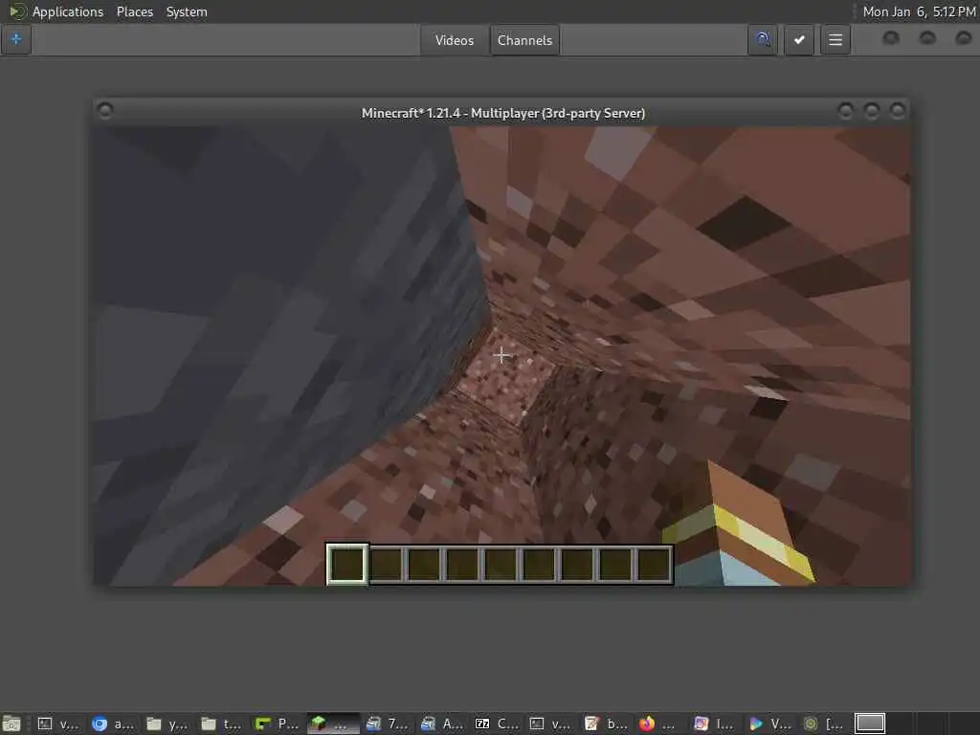
Task: Open the text editor taskbar item b...
Action: (605, 724)
